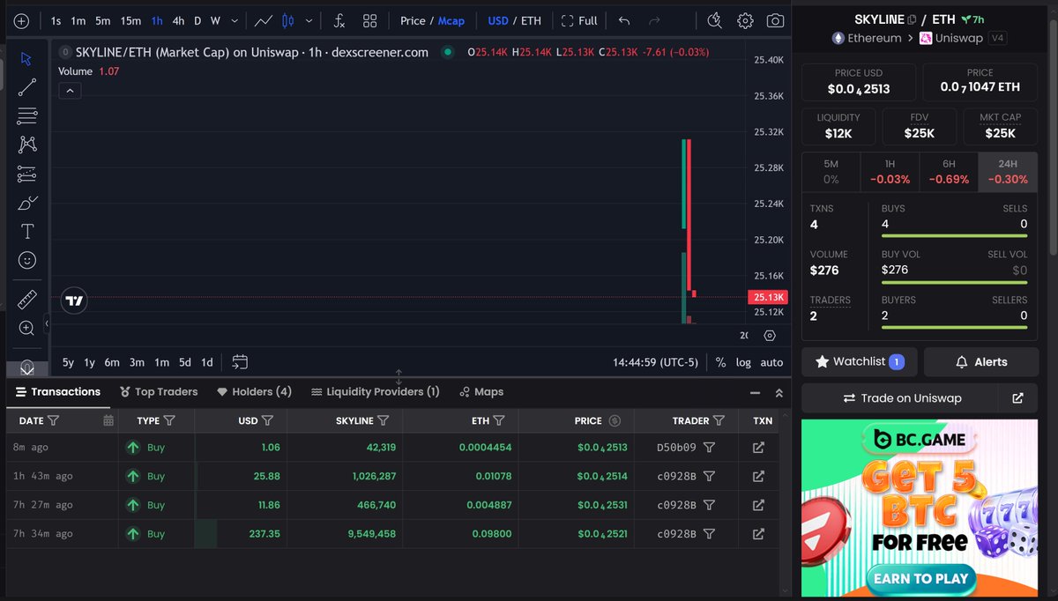Open transaction link for 237.35 USD buy

pos(758,534)
